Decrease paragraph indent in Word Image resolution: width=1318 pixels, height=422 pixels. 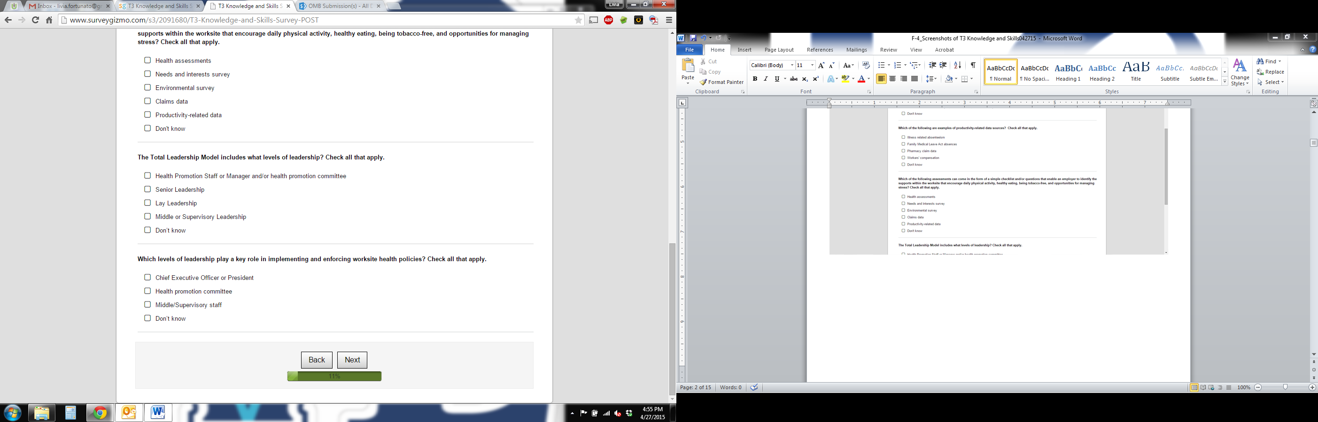click(932, 65)
